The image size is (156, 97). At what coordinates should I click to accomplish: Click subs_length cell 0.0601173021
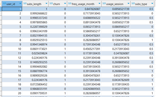pos(35,49)
